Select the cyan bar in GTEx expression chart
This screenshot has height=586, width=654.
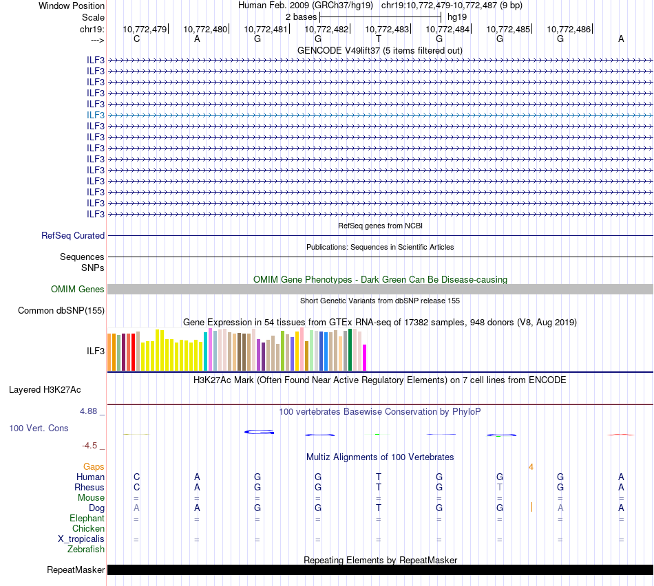point(206,351)
